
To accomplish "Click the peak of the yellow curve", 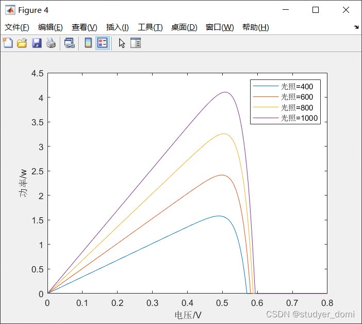I will click(x=224, y=134).
